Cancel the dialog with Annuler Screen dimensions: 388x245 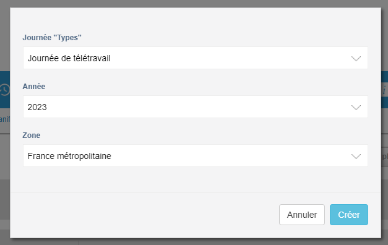(x=301, y=215)
